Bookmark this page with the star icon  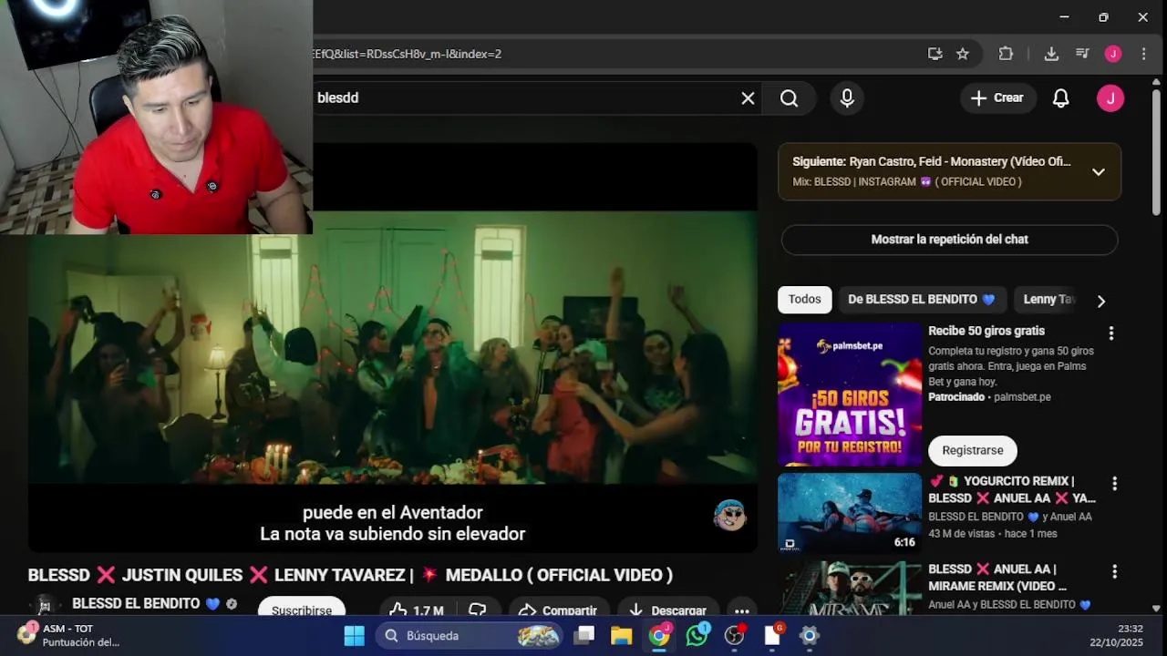click(963, 54)
